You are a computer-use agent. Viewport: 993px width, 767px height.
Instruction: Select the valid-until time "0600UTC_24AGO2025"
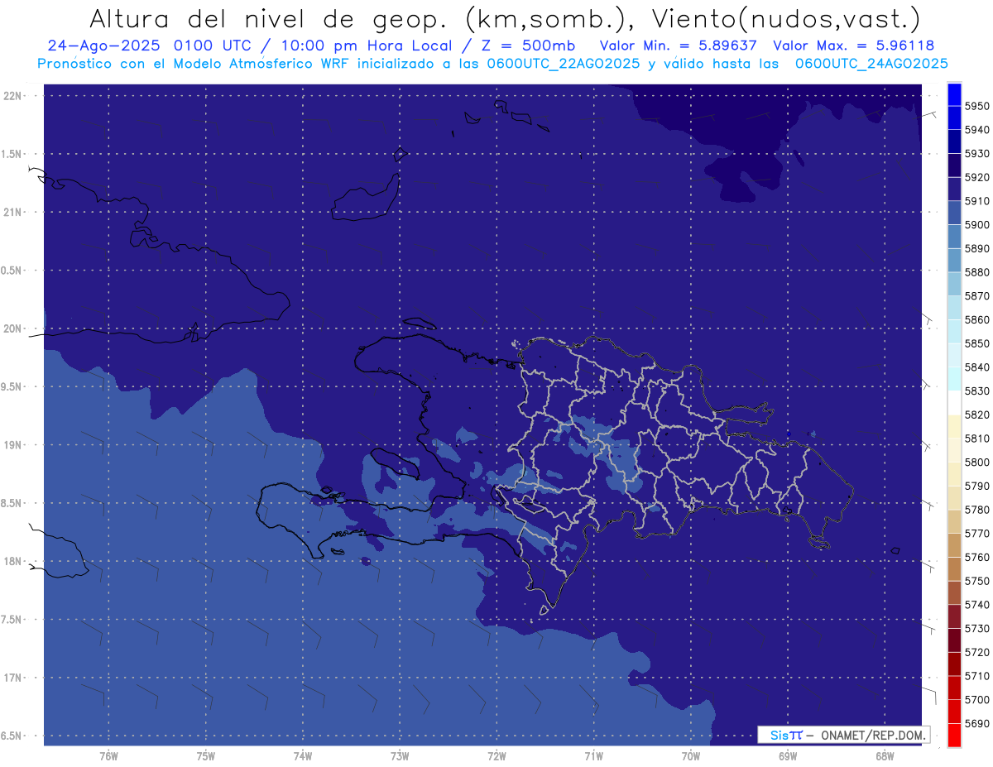872,64
